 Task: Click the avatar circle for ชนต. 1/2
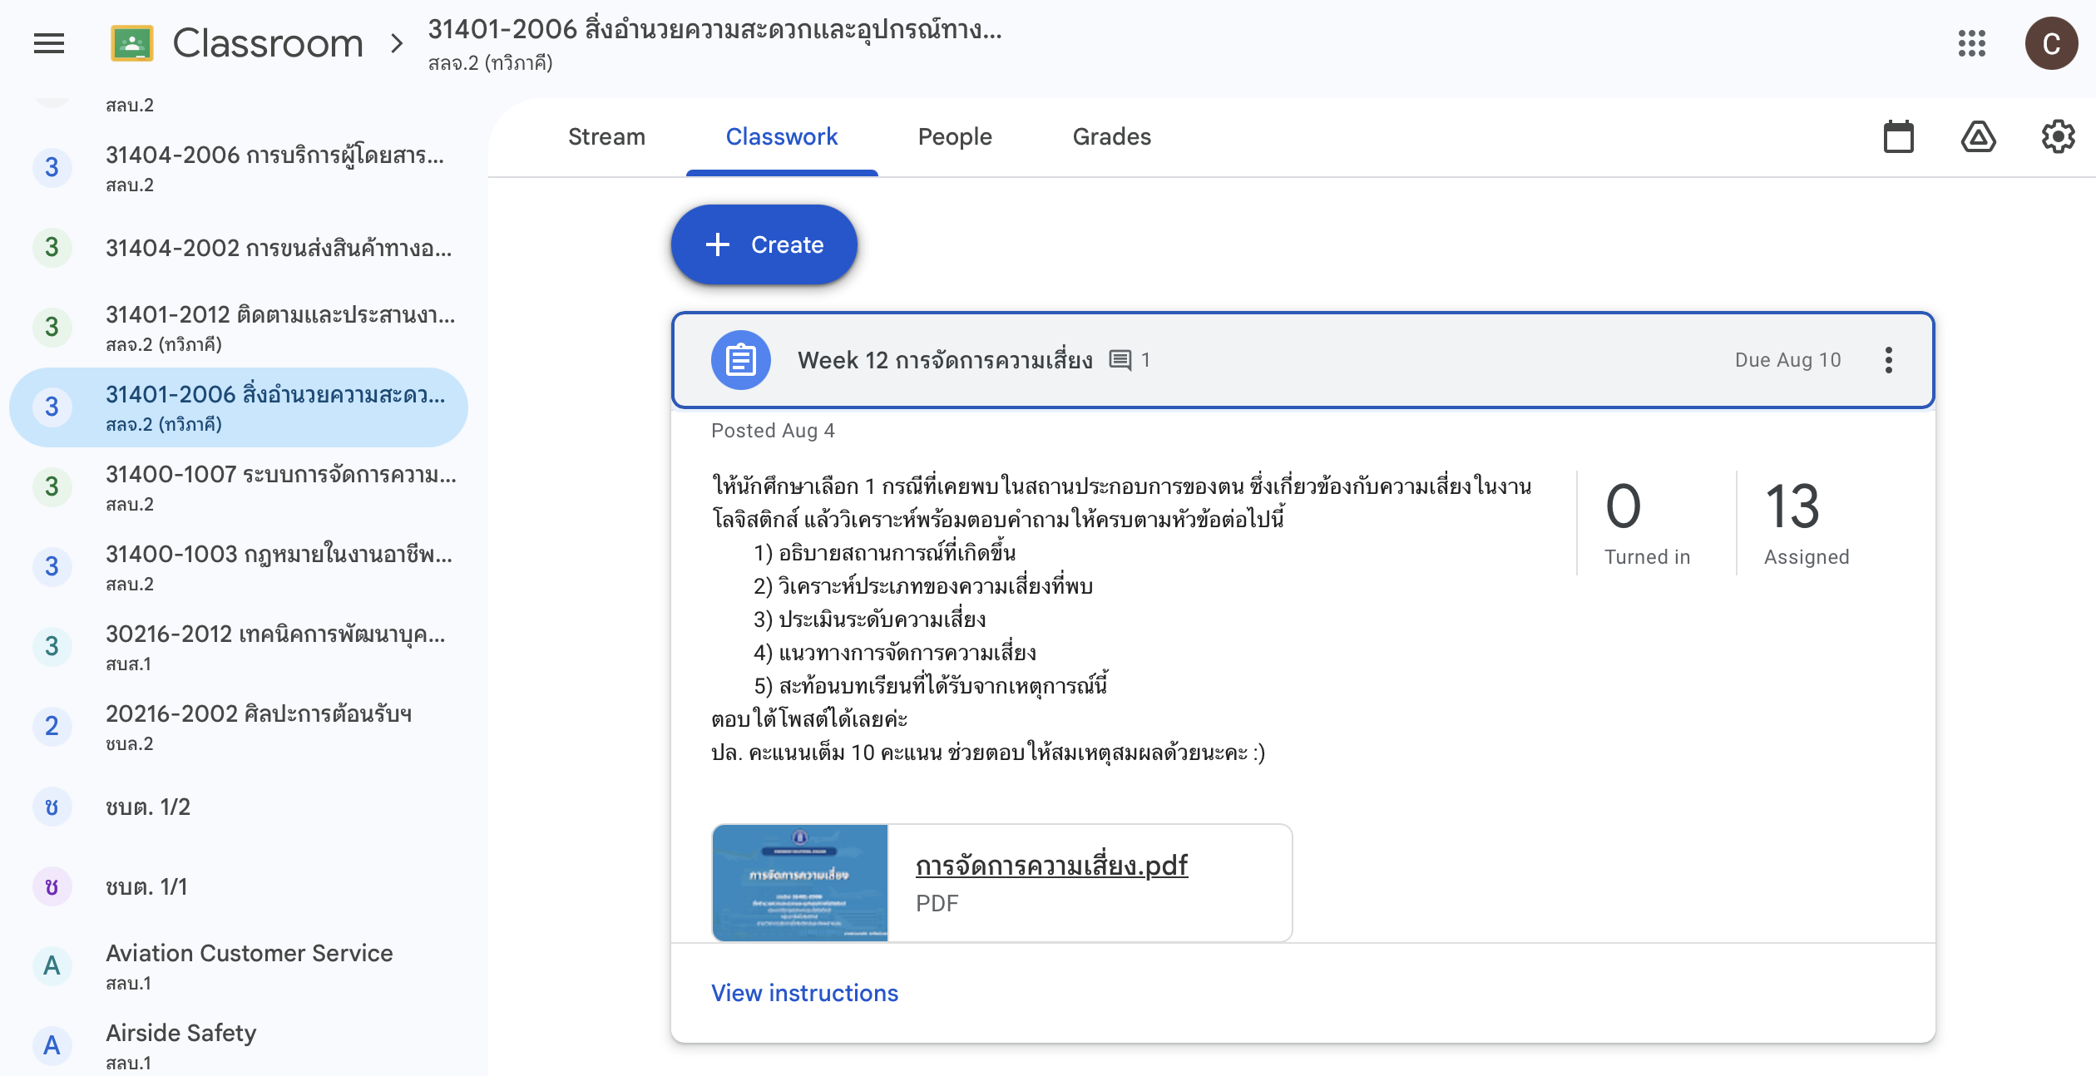(x=52, y=807)
